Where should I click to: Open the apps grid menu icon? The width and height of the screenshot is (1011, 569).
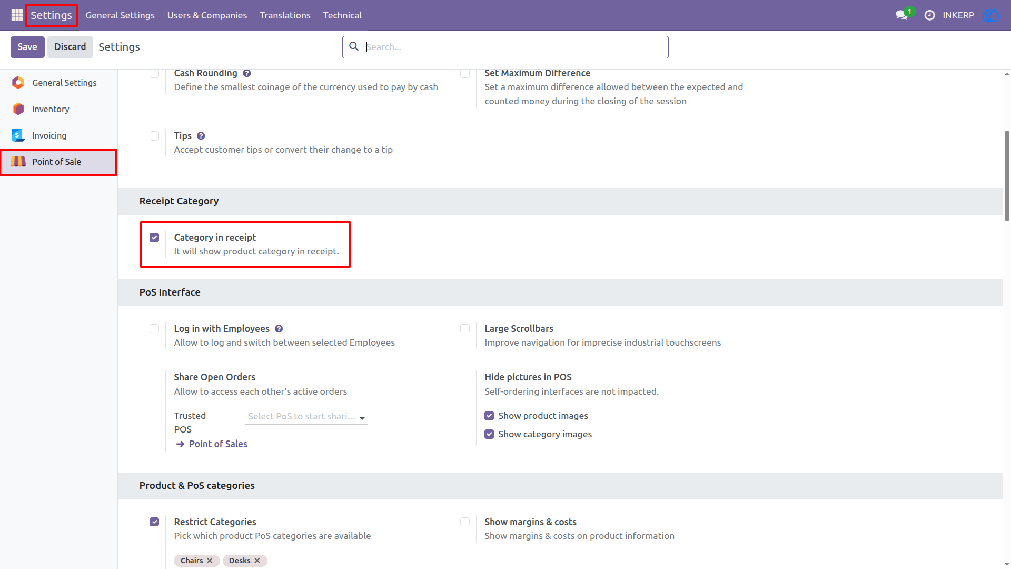[17, 15]
